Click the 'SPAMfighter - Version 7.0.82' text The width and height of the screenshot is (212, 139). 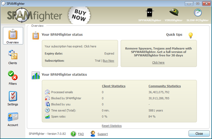(47, 134)
